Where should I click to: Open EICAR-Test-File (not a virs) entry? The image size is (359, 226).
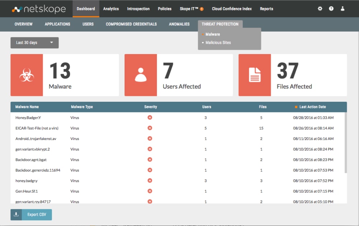coord(37,128)
